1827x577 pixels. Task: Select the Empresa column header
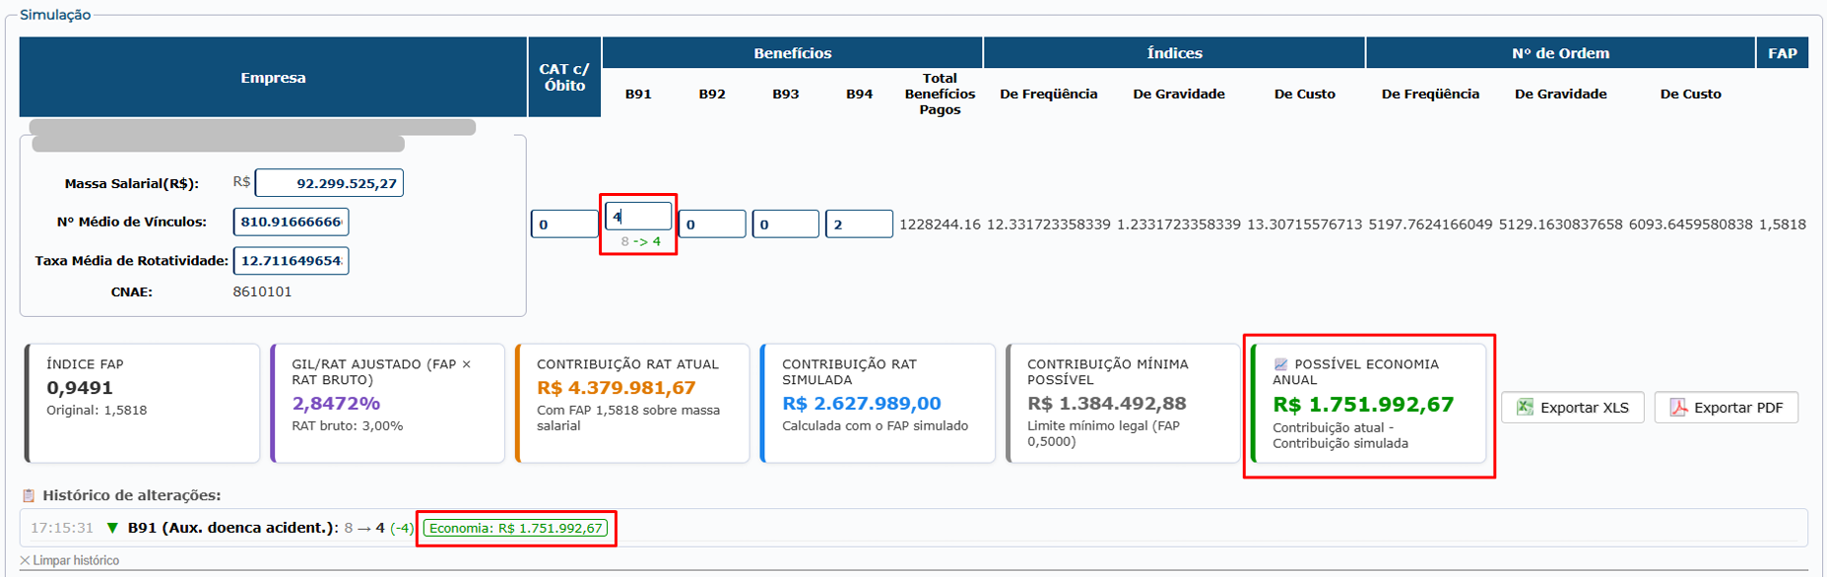(273, 77)
